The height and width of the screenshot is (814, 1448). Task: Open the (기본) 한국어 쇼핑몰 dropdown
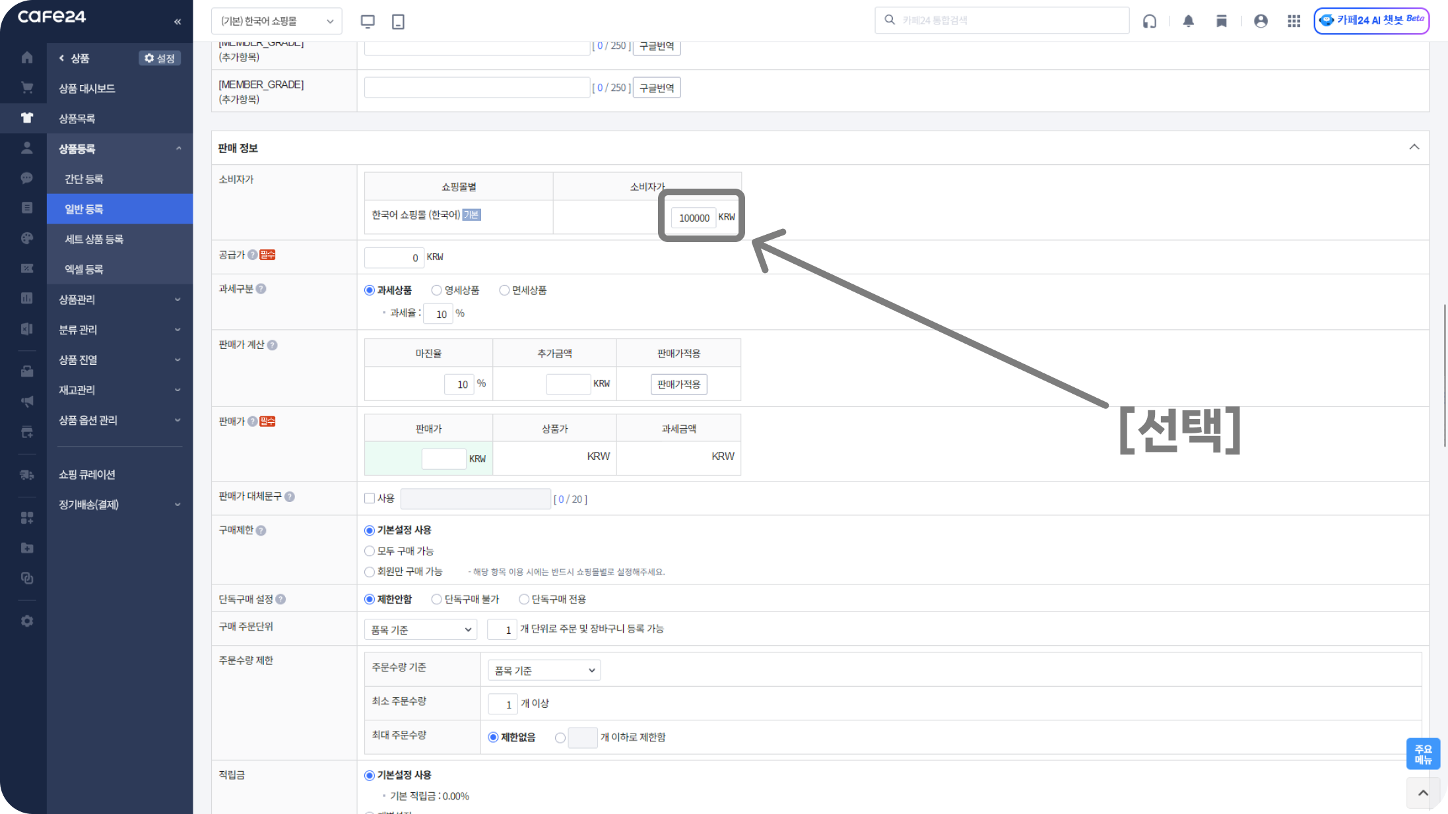pyautogui.click(x=277, y=21)
